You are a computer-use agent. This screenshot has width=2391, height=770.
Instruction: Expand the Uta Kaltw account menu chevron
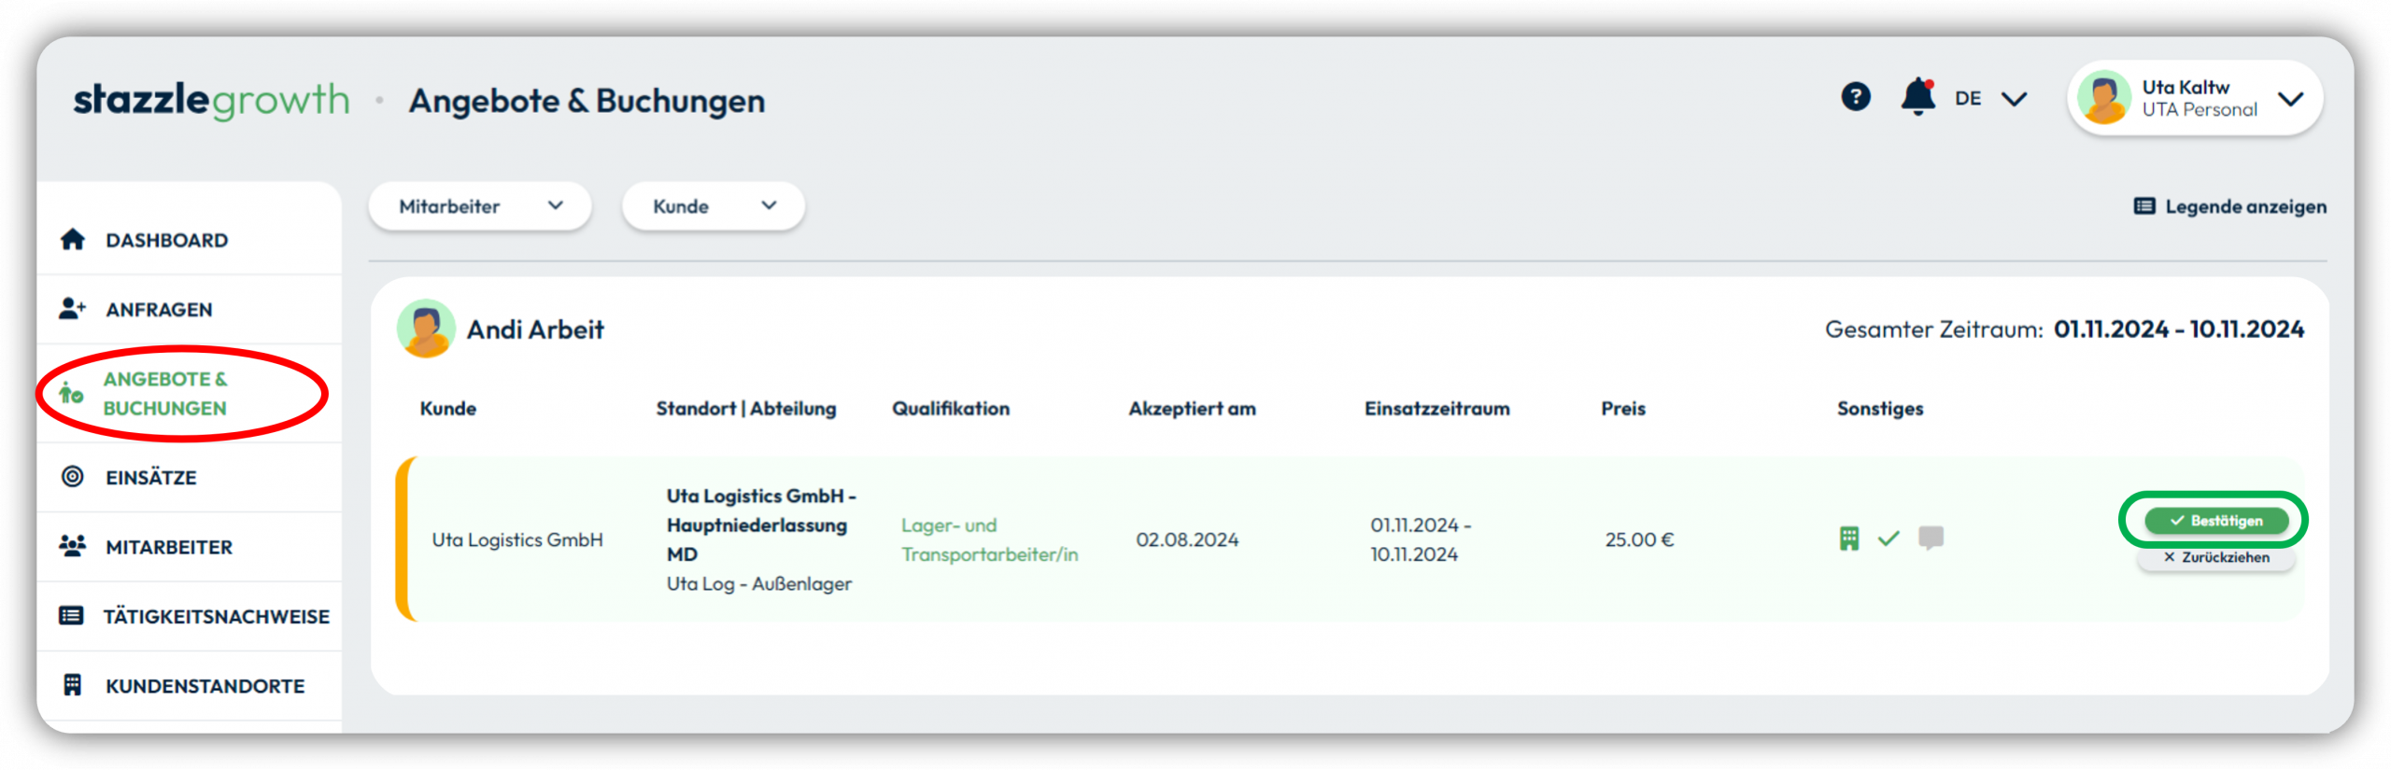point(2290,99)
